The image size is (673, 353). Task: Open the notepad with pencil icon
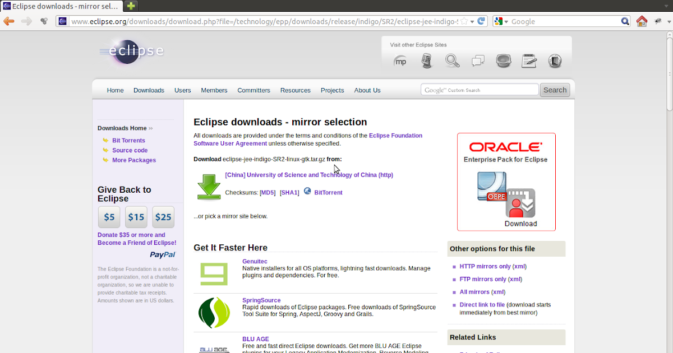[x=529, y=61]
